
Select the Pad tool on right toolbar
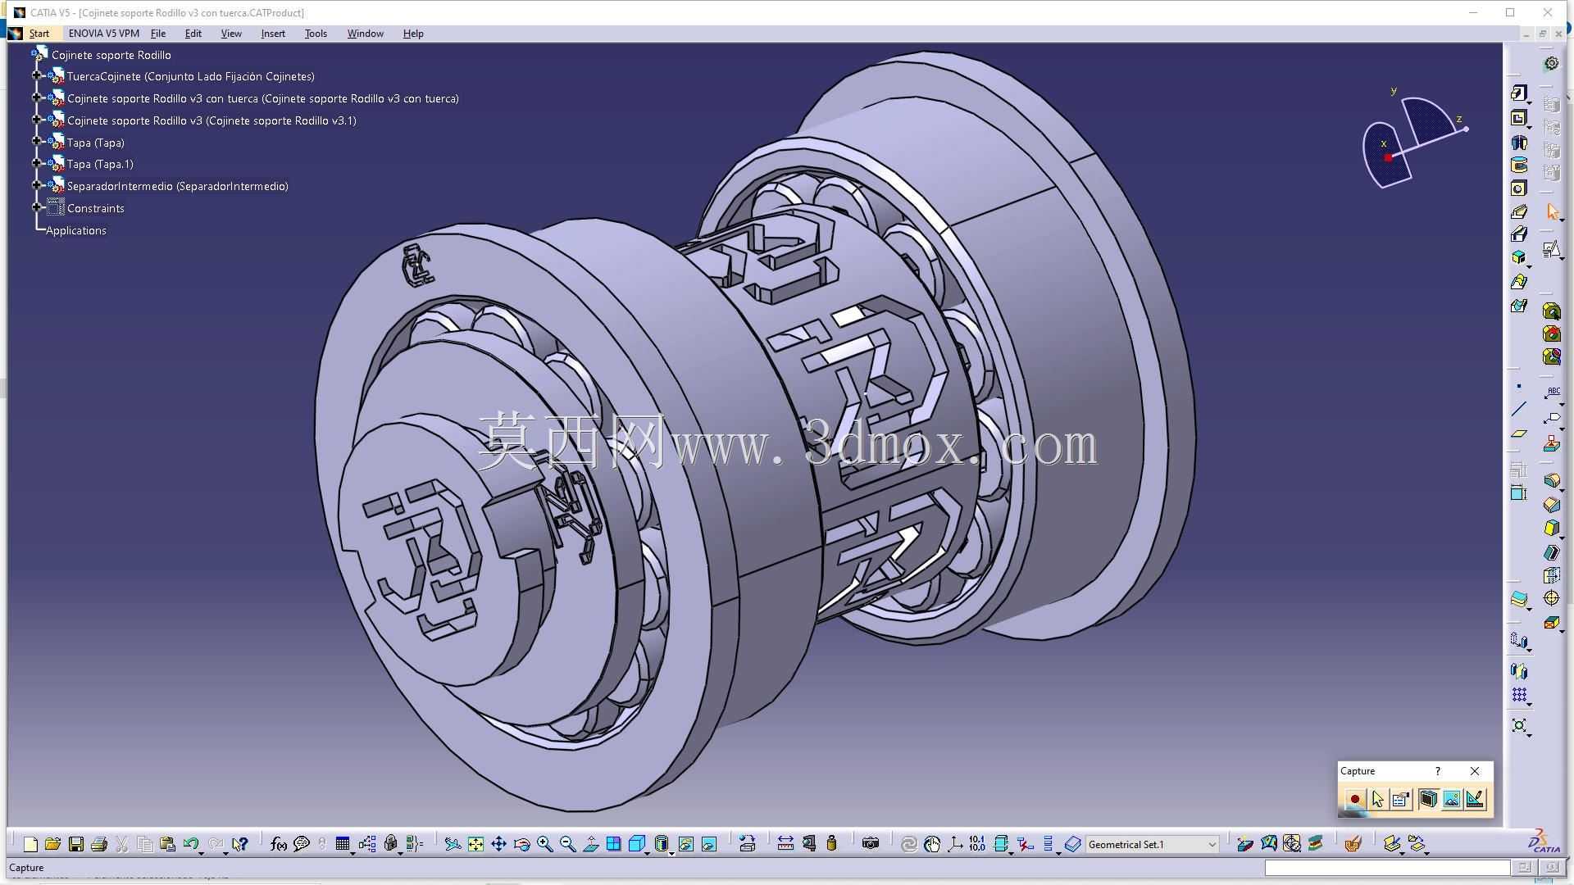pyautogui.click(x=1519, y=93)
